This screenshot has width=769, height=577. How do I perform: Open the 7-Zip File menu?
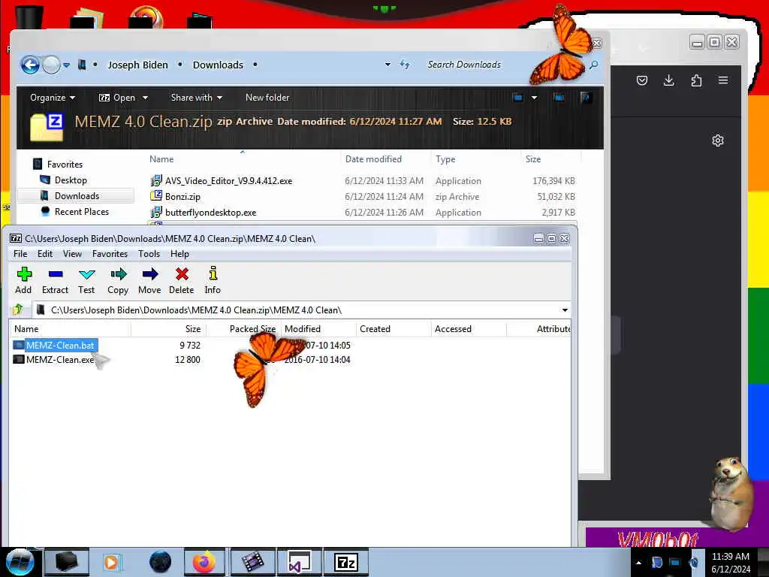(20, 254)
